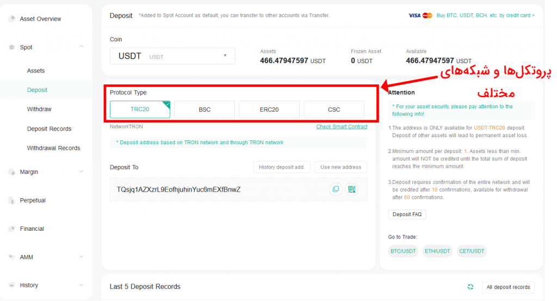Click the Perpetual section icon

(12, 200)
